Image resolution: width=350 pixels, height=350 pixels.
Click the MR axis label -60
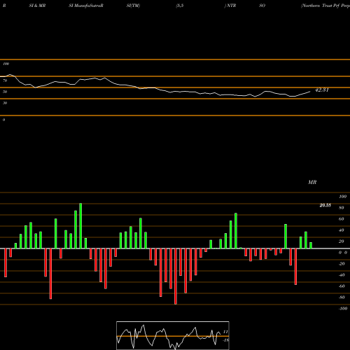coord(342,286)
